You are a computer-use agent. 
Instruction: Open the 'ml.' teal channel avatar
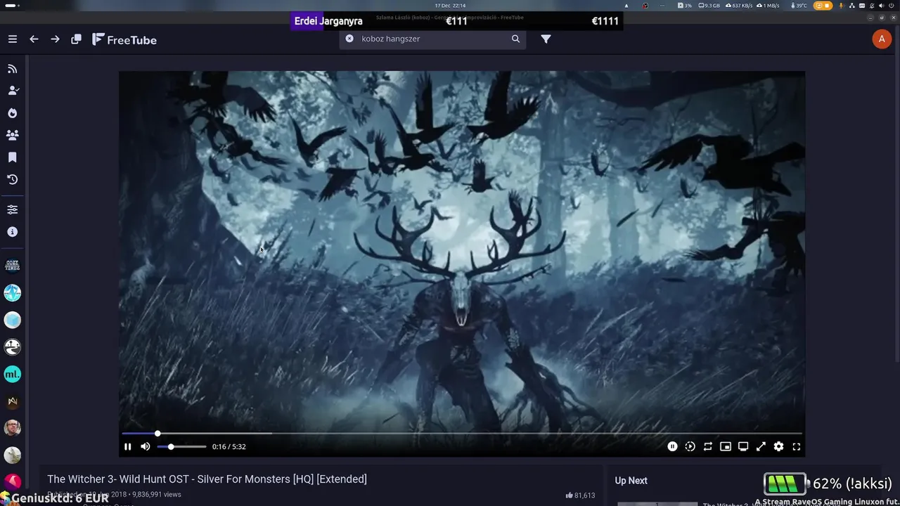click(x=13, y=375)
